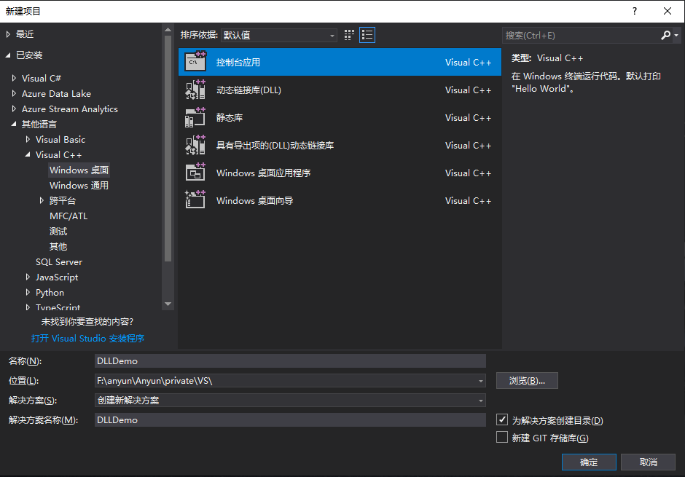The width and height of the screenshot is (685, 477).
Task: Close the 新建项目 dialog
Action: [667, 11]
